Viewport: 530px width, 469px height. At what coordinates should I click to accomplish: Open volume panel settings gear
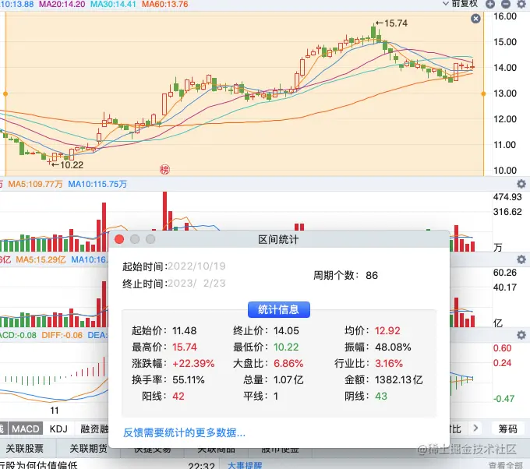tap(521, 184)
